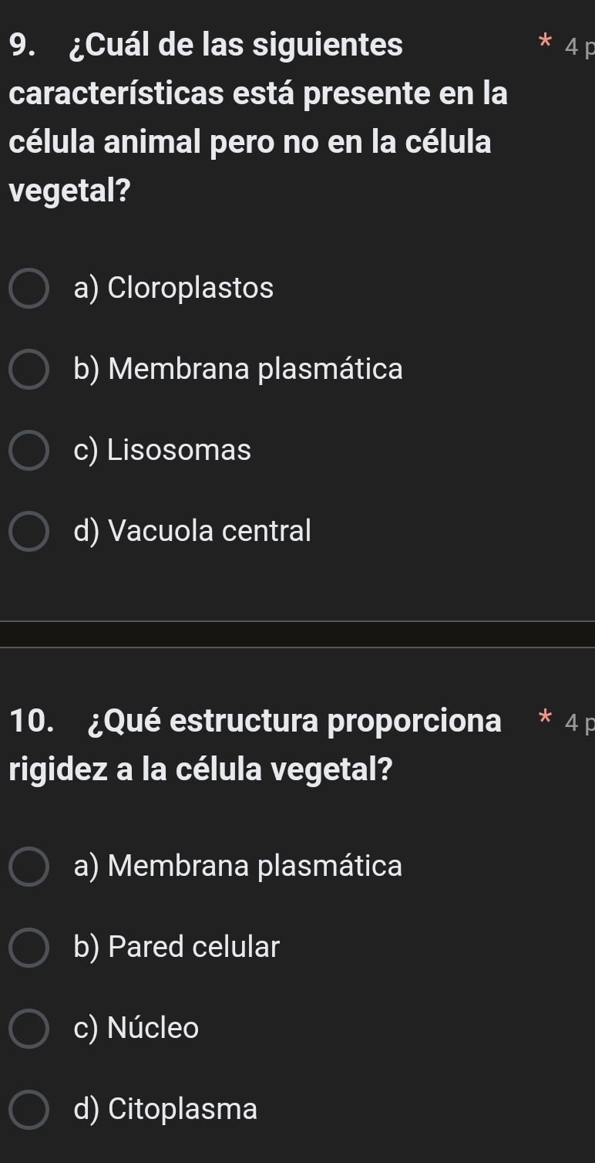Image resolution: width=595 pixels, height=1163 pixels.
Task: Pick the Vacuola central radio button
Action: 29,532
